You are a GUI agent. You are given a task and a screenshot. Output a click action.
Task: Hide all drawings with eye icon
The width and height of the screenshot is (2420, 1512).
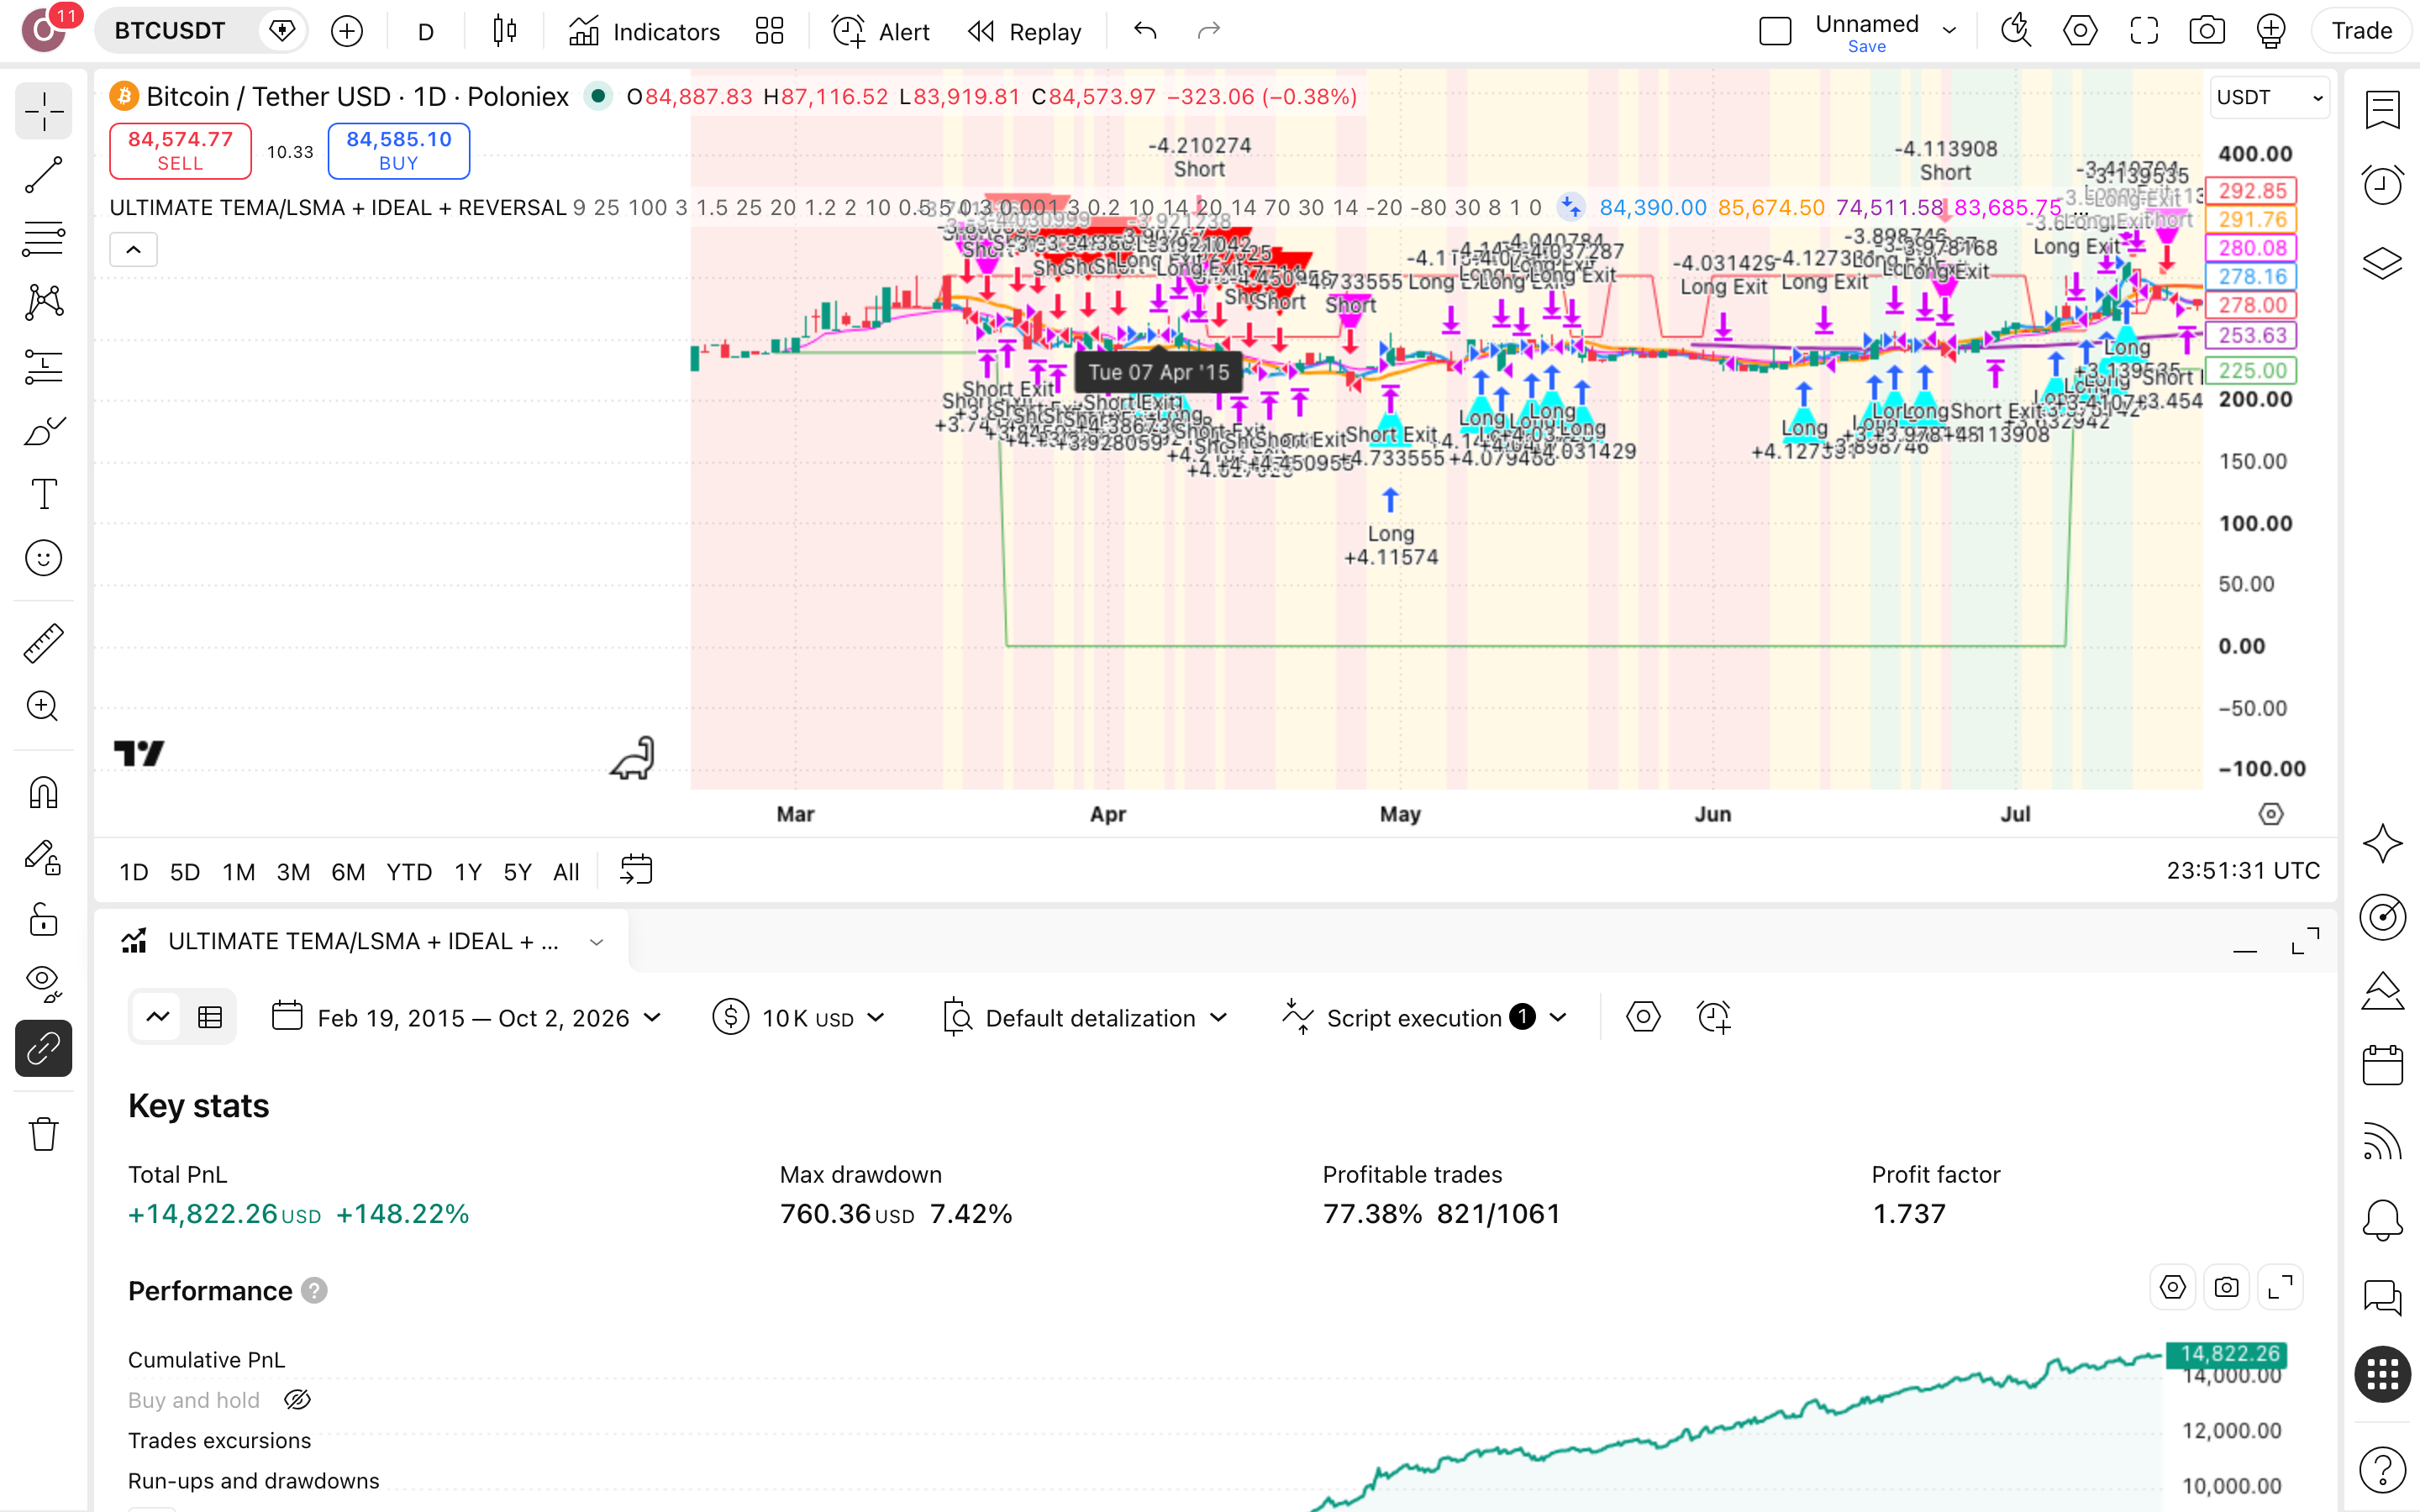[x=44, y=984]
